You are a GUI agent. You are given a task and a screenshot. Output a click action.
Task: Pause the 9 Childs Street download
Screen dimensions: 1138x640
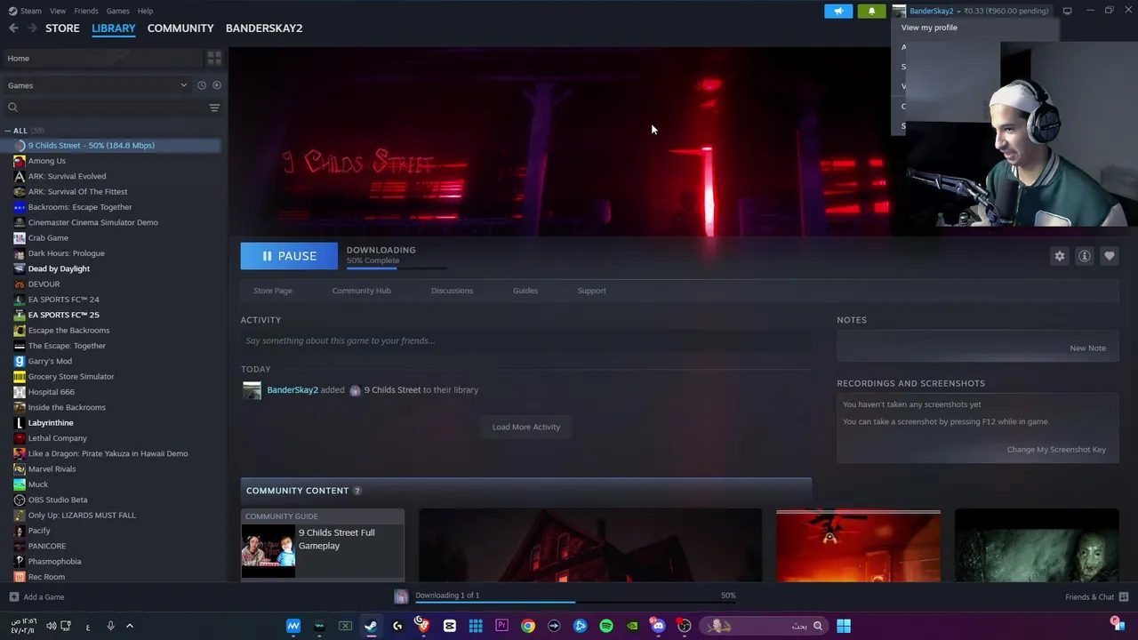(x=289, y=256)
